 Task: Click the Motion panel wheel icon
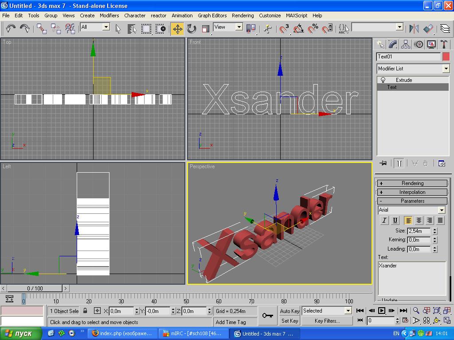pyautogui.click(x=419, y=44)
